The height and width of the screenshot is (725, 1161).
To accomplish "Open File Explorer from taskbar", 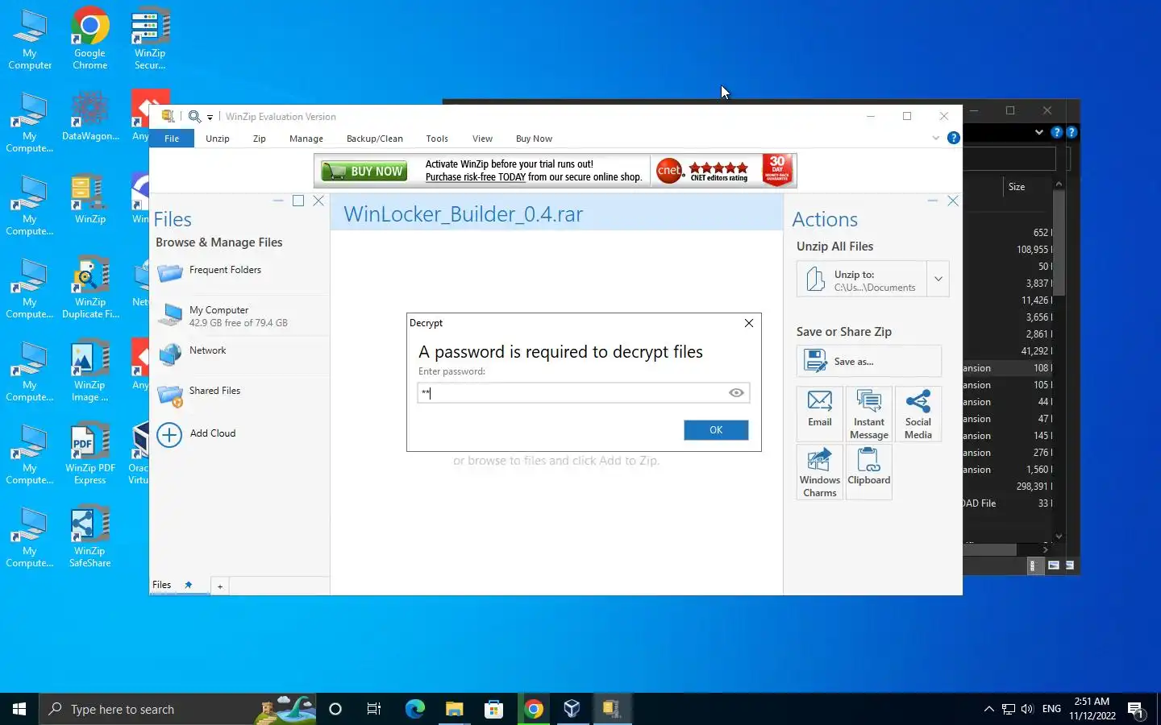I will (x=454, y=709).
